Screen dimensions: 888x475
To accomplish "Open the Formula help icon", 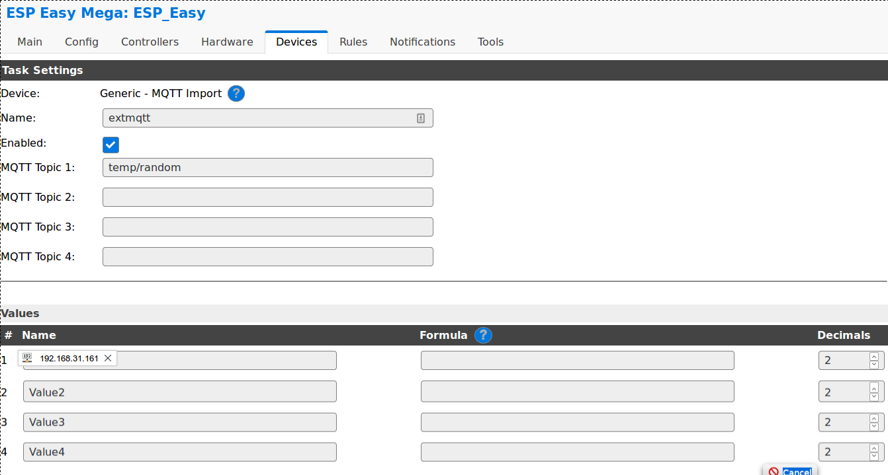I will tap(484, 336).
